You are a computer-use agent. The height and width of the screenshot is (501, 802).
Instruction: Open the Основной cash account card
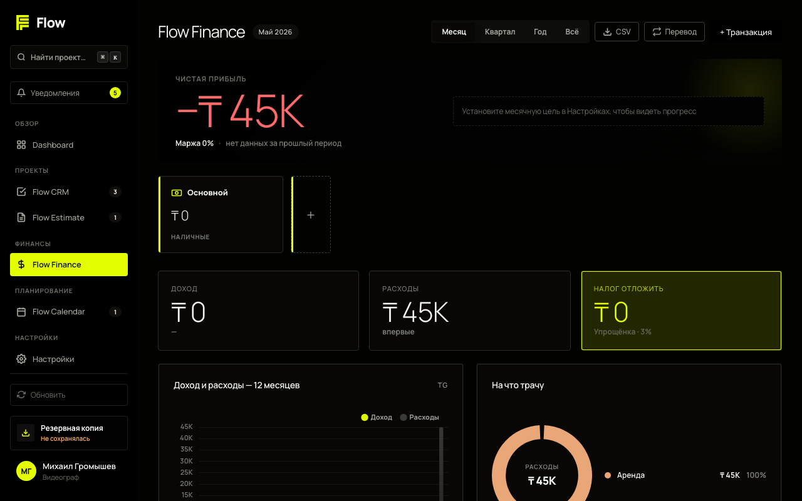tap(221, 214)
